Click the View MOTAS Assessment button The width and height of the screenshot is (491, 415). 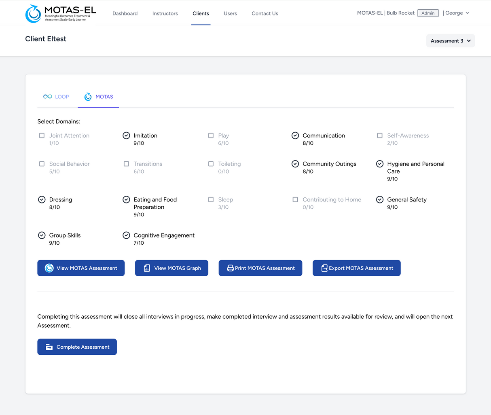pos(80,268)
